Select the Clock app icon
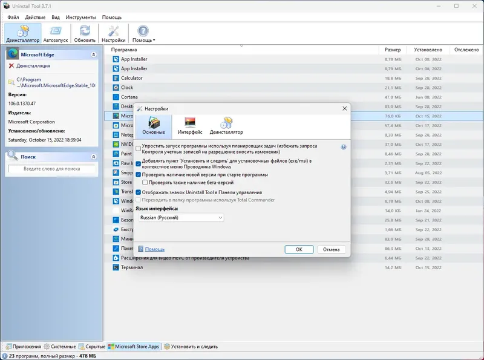Image resolution: width=484 pixels, height=360 pixels. (116, 87)
